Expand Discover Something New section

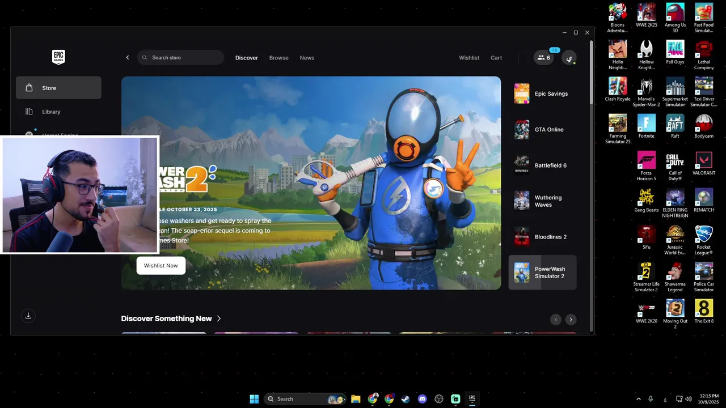pyautogui.click(x=171, y=318)
